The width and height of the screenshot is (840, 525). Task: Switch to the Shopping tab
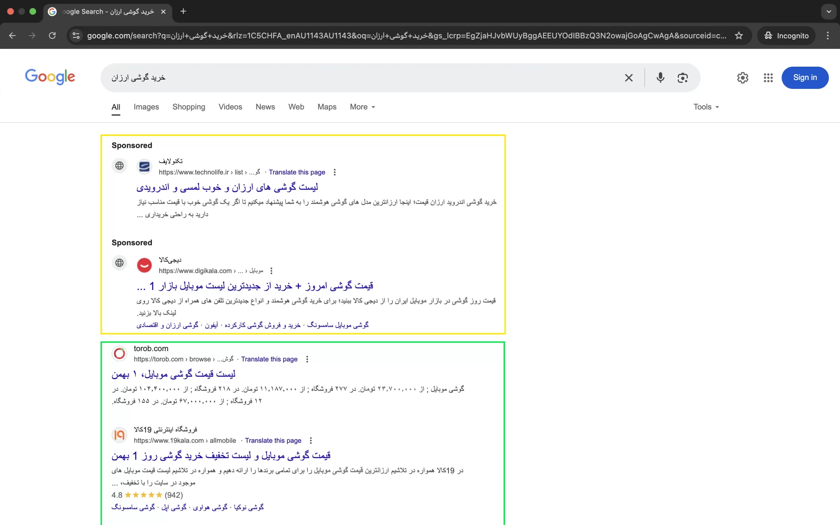click(x=189, y=107)
